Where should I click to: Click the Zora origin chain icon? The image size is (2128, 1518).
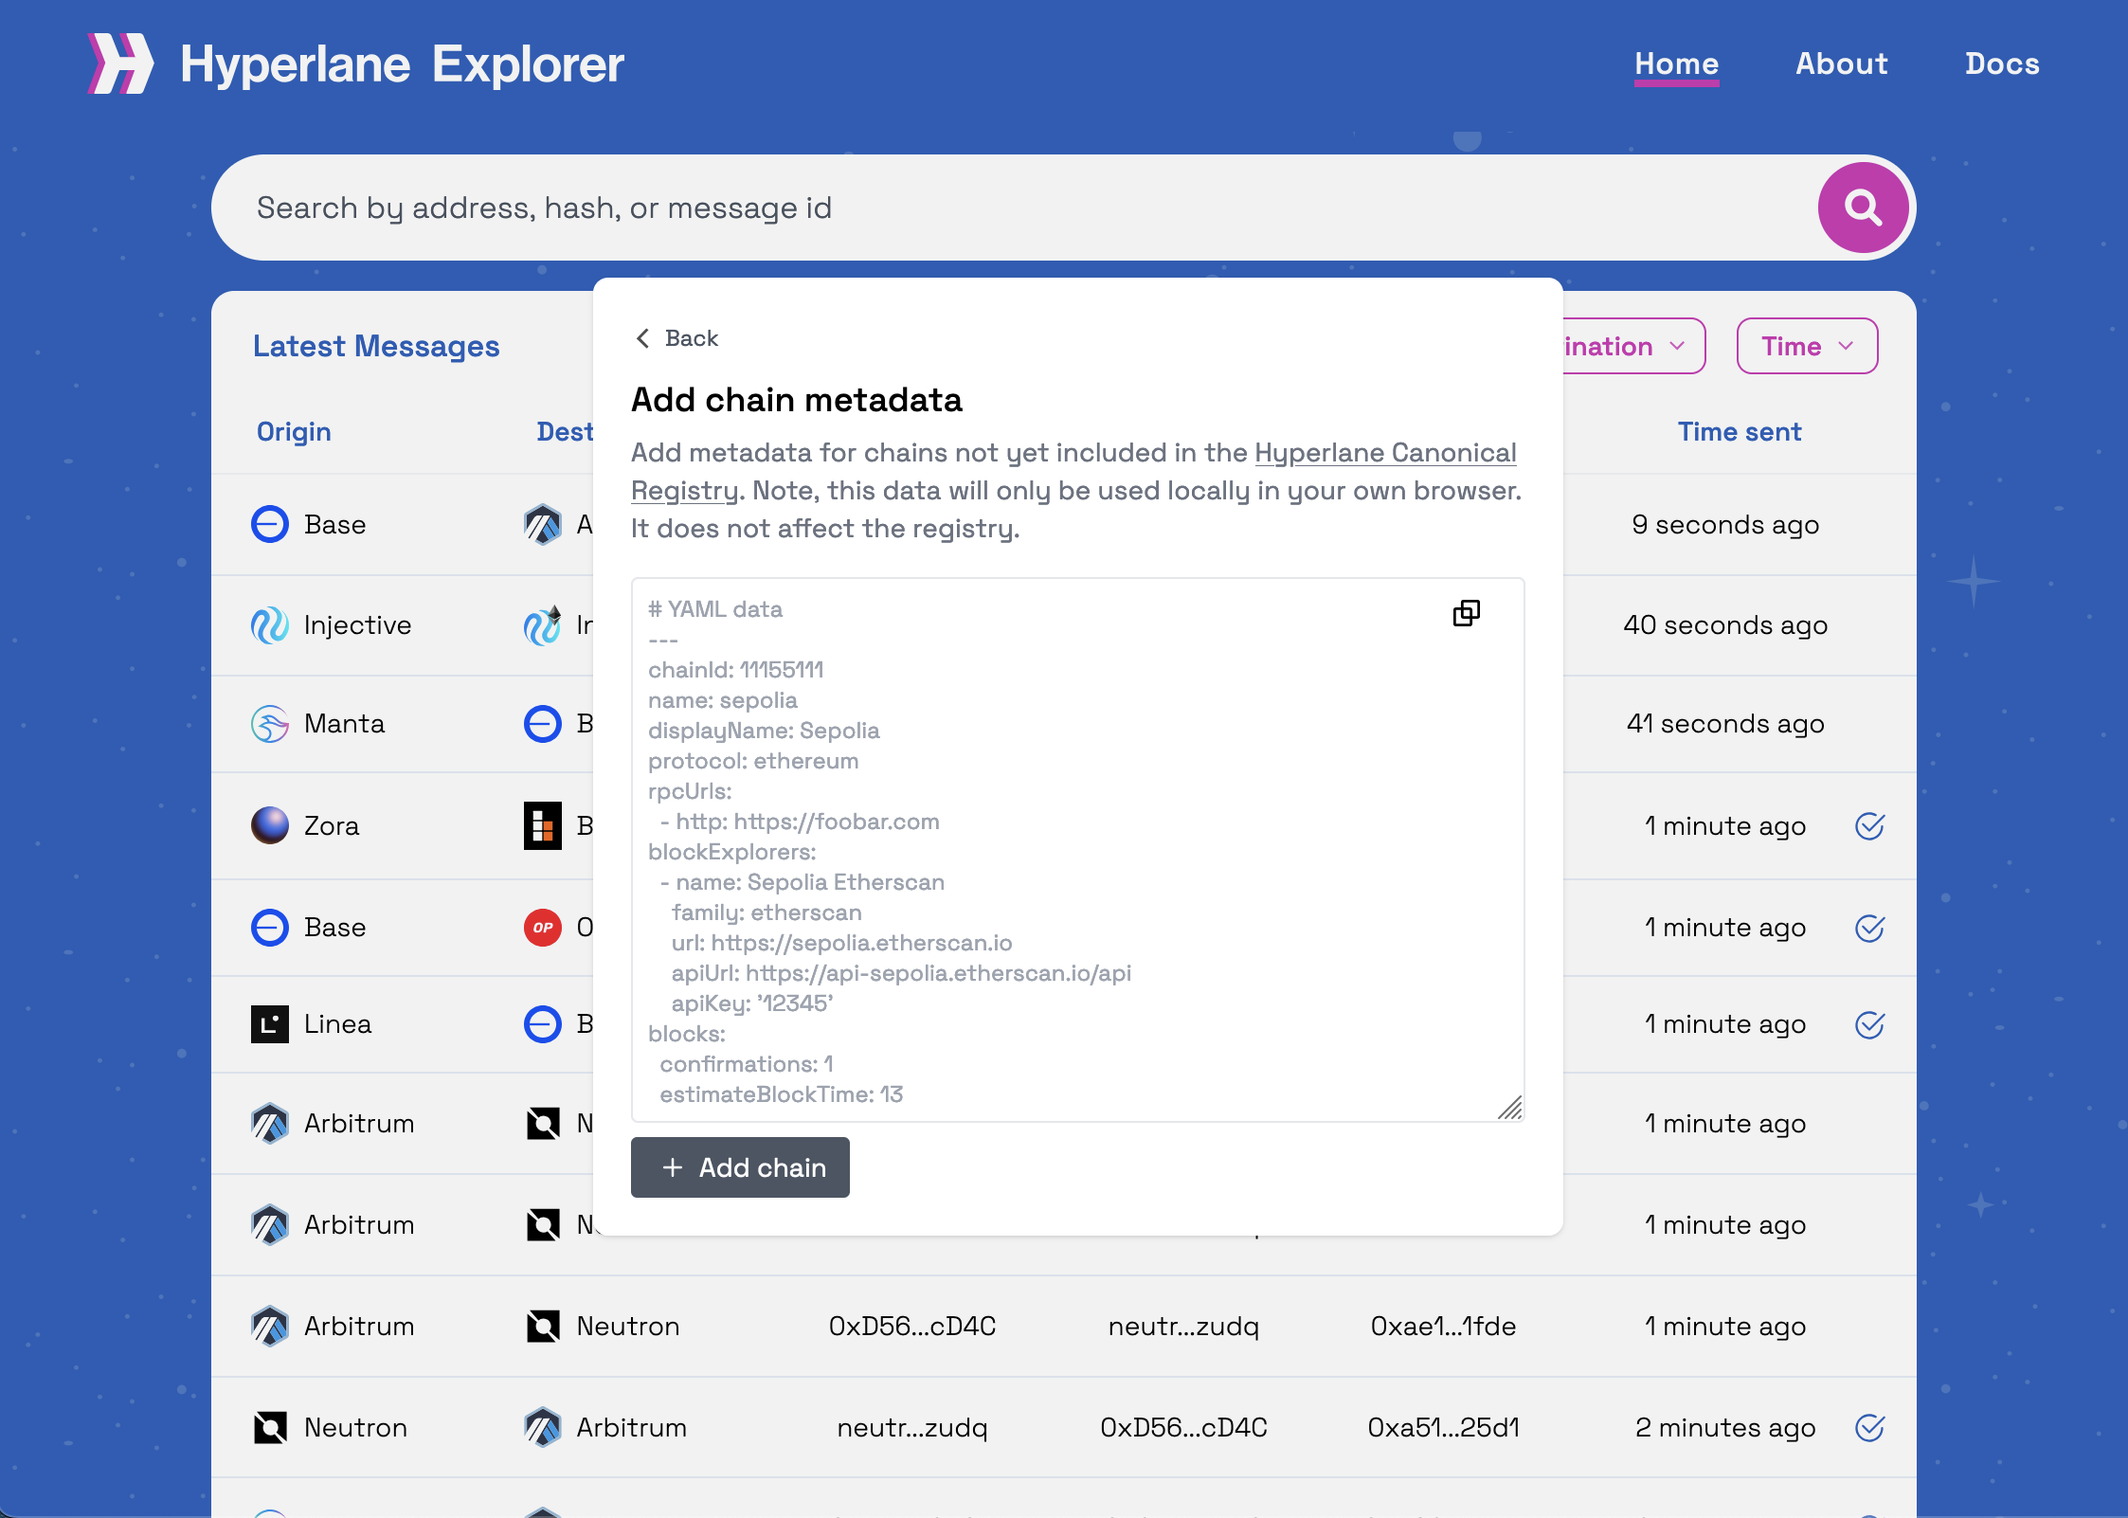(x=270, y=825)
